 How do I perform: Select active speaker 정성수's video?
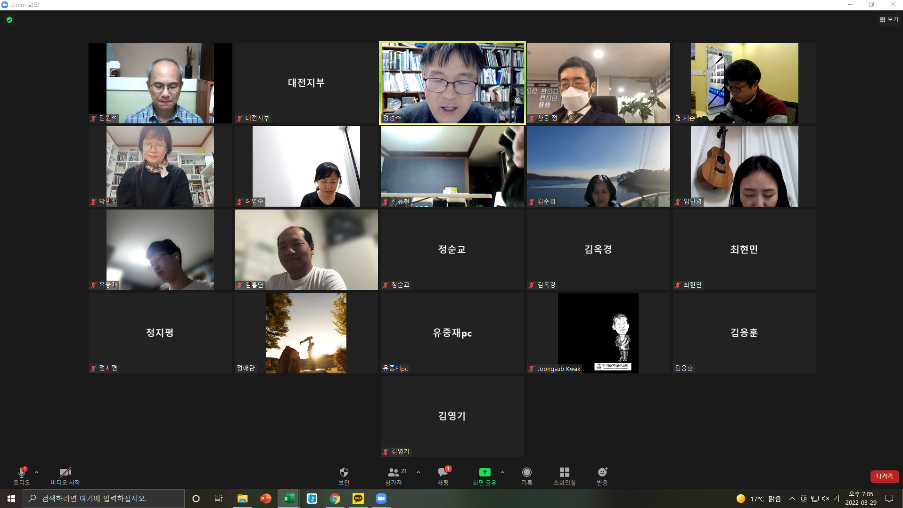click(x=452, y=83)
